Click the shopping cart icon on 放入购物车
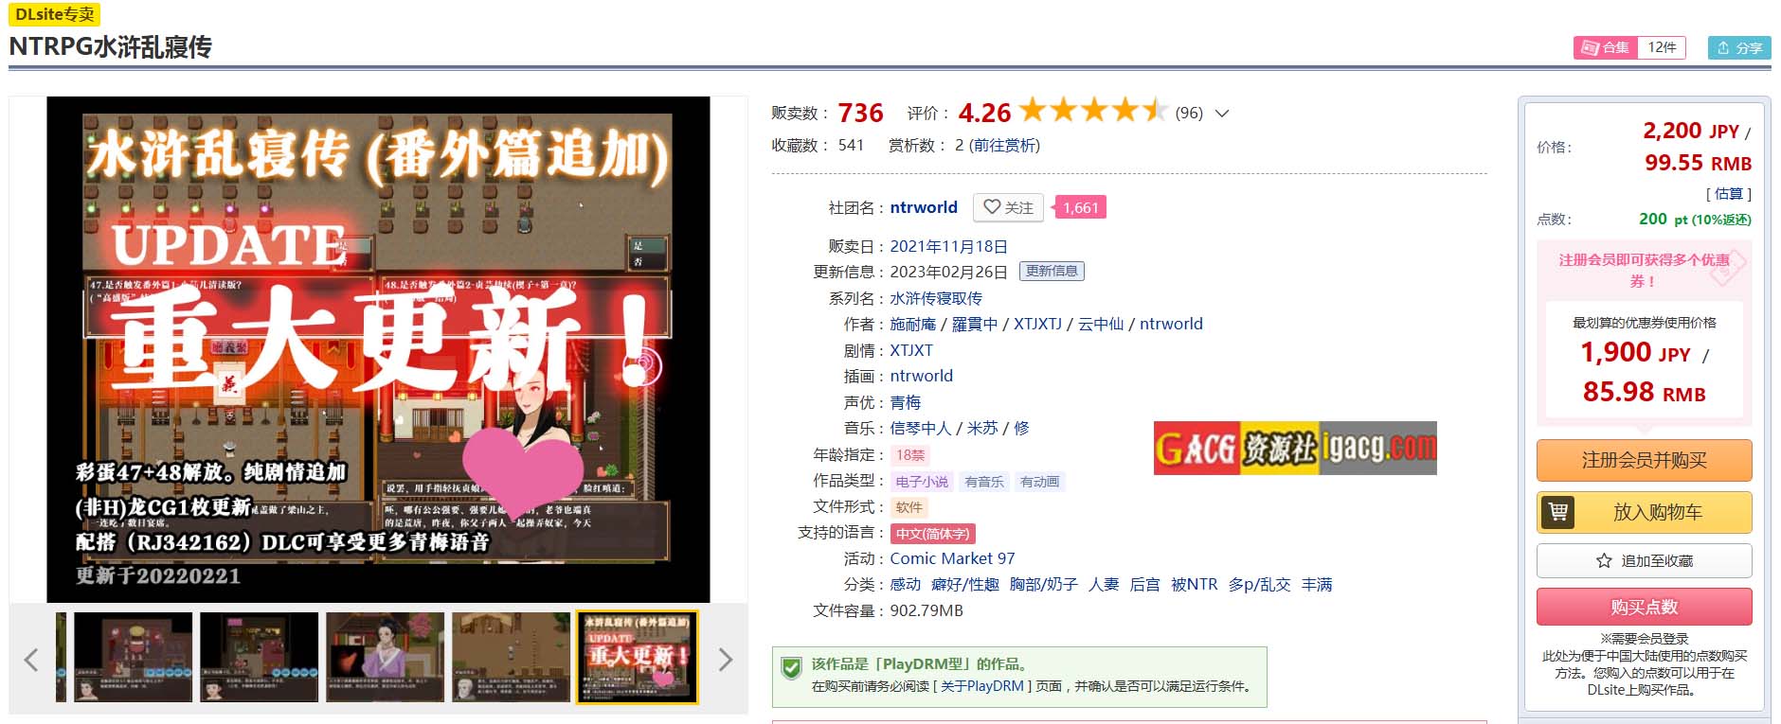This screenshot has width=1781, height=724. (x=1557, y=512)
